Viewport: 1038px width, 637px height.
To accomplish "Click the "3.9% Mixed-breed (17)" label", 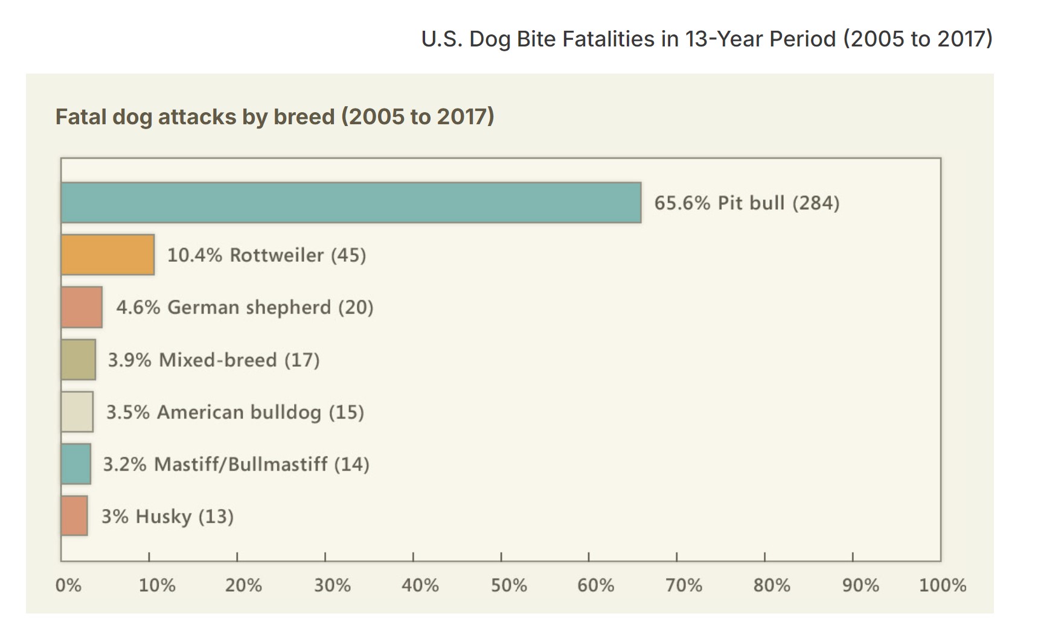I will 214,360.
